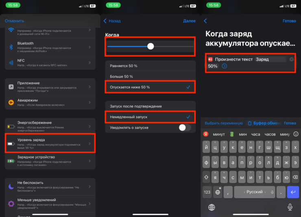This screenshot has width=301, height=217.
Task: Tap the Bluetooth icon in the trigger list
Action: pyautogui.click(x=11, y=46)
